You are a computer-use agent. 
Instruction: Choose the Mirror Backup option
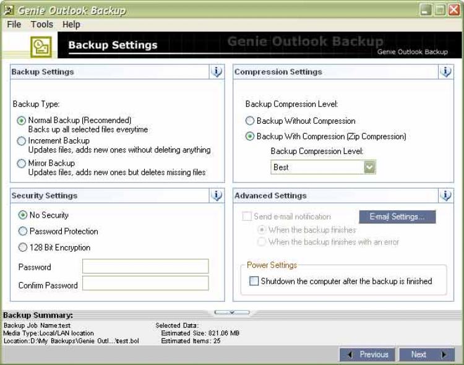(22, 163)
